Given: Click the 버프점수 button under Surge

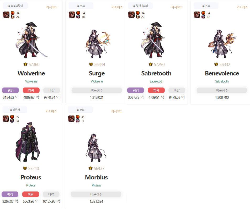Looking at the screenshot, I should tap(97, 90).
